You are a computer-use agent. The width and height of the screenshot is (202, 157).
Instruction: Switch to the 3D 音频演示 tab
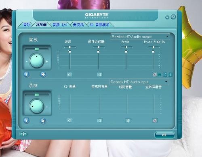pos(99,25)
